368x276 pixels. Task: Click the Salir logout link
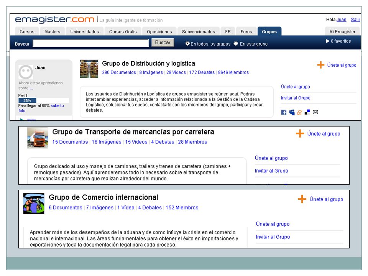tap(355, 20)
